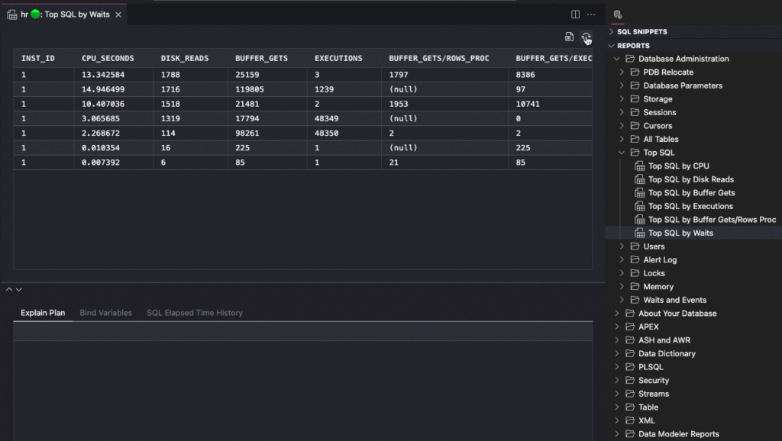Click the refresh report icon

(x=586, y=37)
